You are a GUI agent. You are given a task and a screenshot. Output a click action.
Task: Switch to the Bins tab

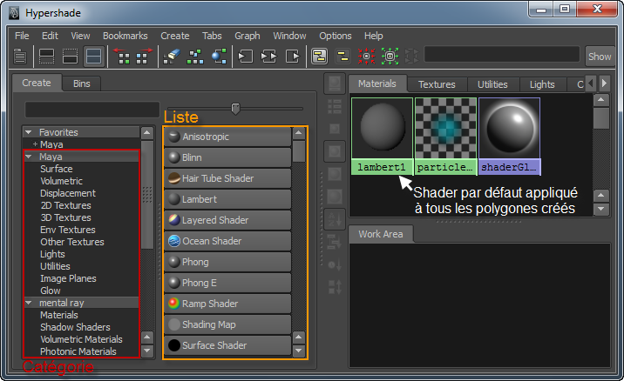click(x=82, y=84)
